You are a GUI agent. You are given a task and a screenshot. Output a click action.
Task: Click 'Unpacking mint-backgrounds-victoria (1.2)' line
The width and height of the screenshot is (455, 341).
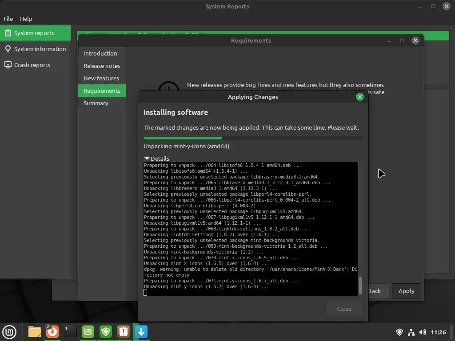(204, 252)
